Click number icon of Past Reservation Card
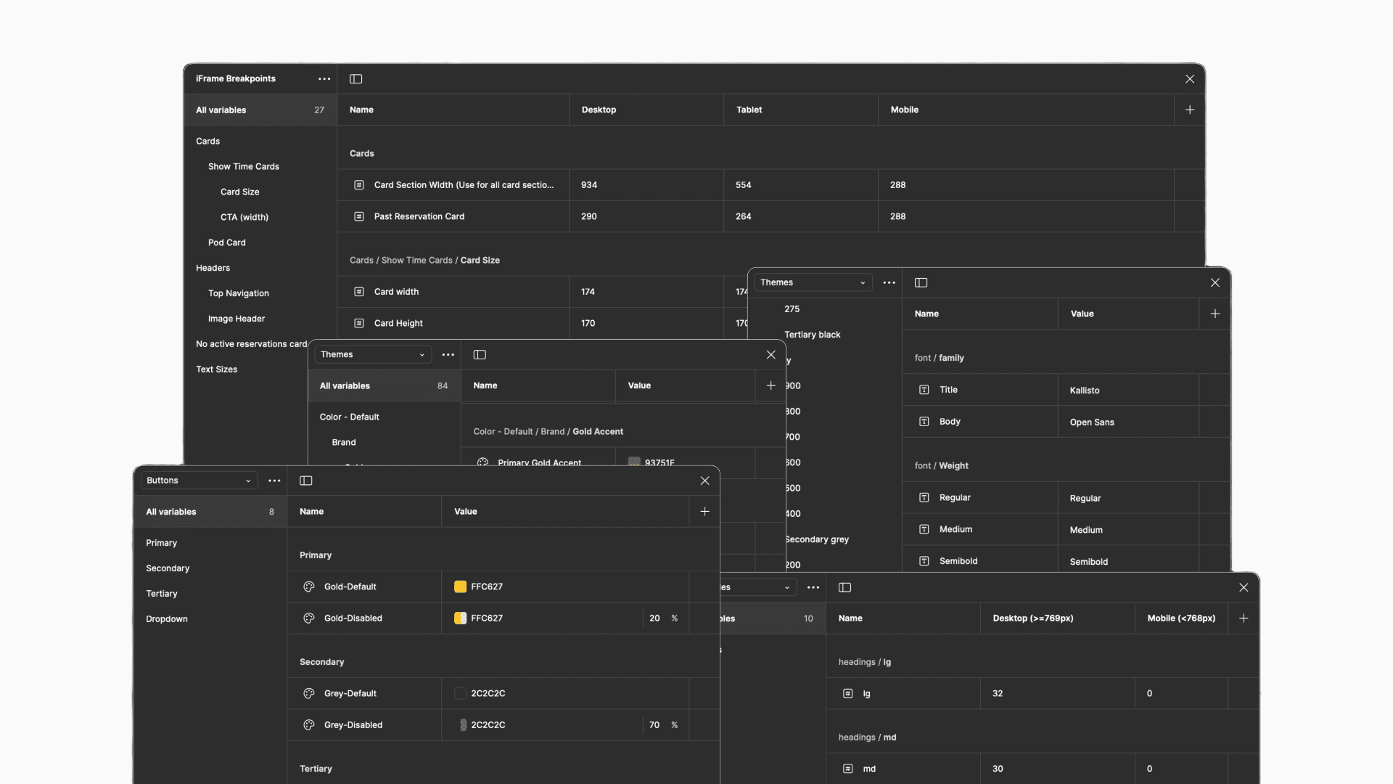1393x784 pixels. point(359,216)
